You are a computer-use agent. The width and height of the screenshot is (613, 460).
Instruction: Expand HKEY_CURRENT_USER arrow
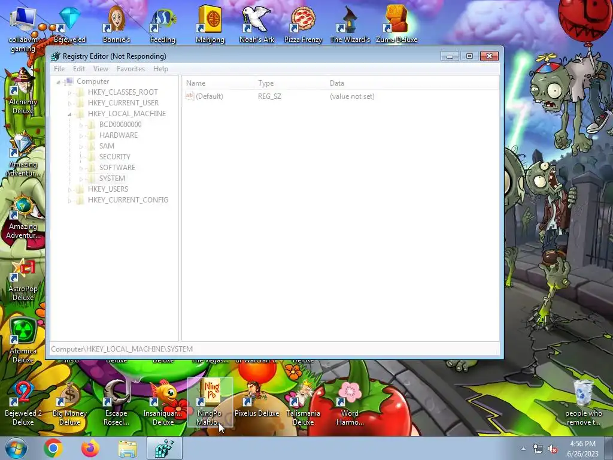click(69, 103)
